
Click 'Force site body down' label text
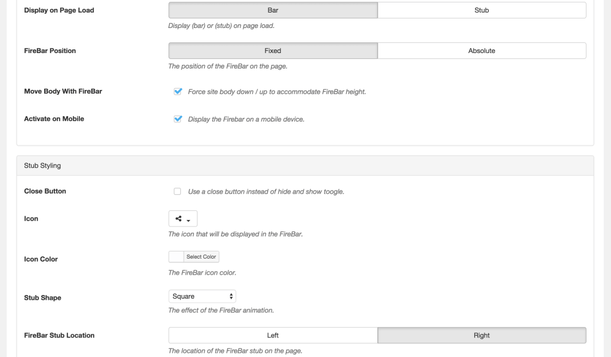[276, 92]
